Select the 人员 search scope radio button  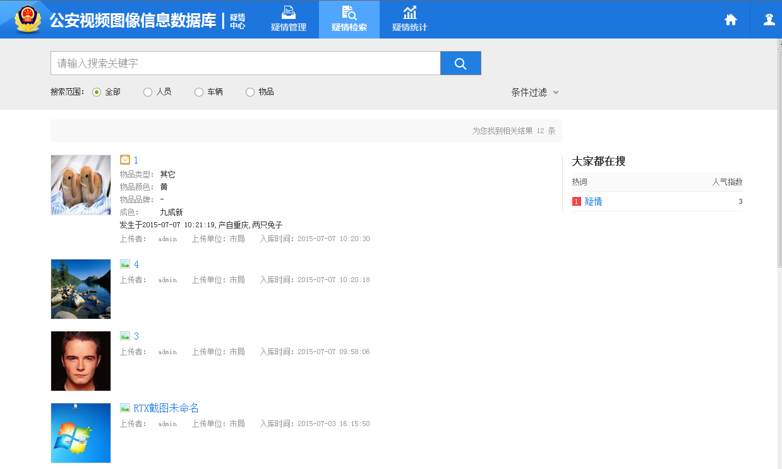(x=148, y=92)
